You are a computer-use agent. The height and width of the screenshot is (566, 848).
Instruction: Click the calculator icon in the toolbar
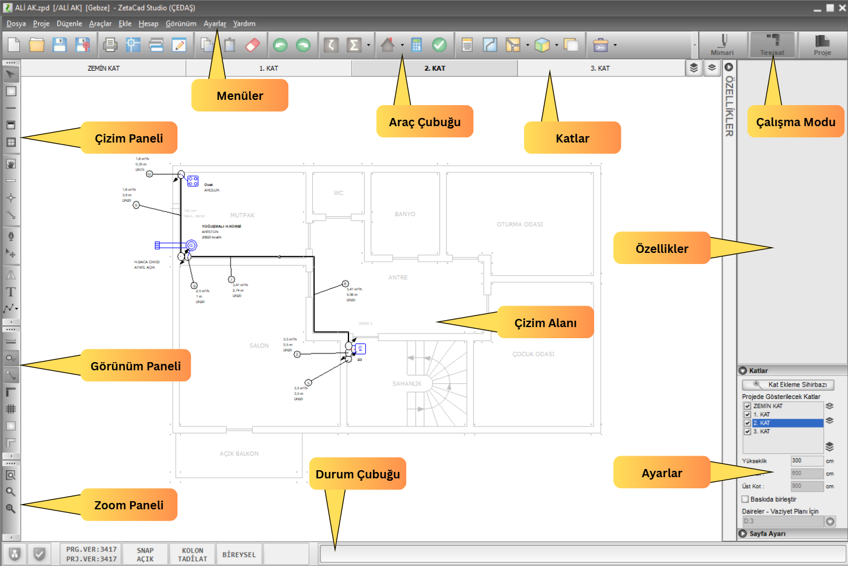416,45
